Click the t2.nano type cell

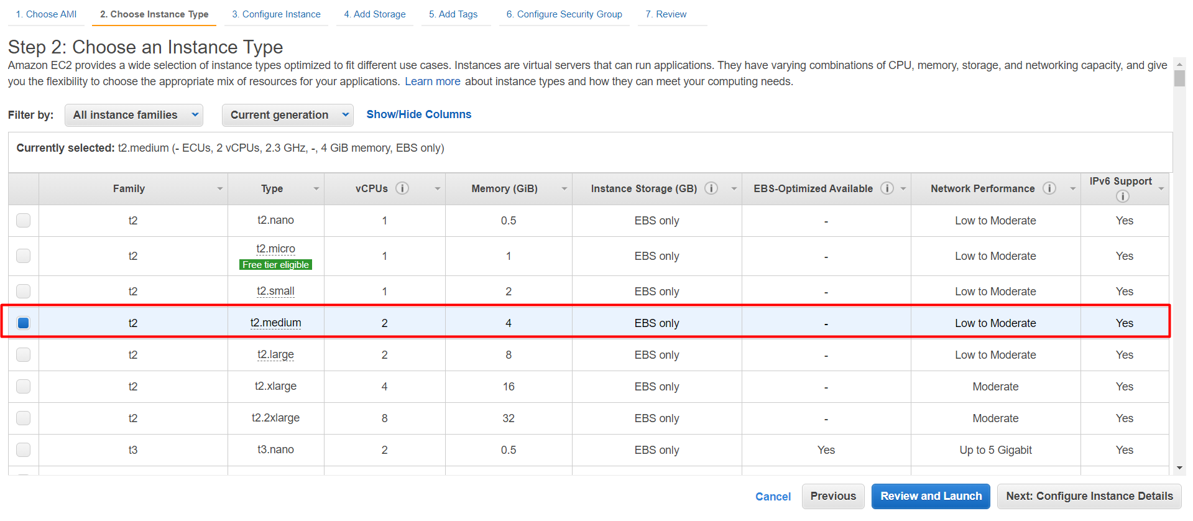click(x=276, y=220)
